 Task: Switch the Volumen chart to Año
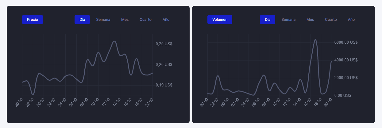tap(351, 20)
